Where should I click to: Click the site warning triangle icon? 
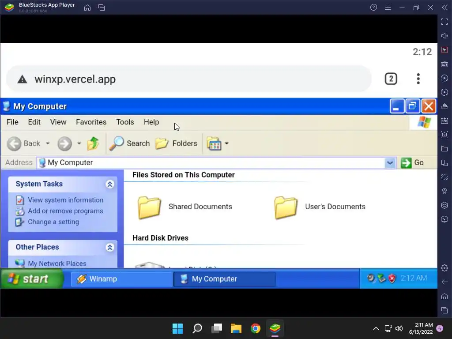click(x=22, y=79)
